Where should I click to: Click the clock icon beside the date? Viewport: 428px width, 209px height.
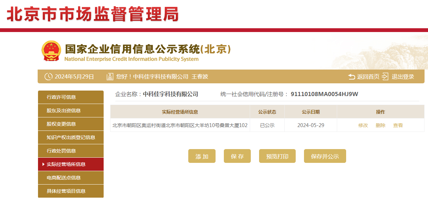pos(49,76)
